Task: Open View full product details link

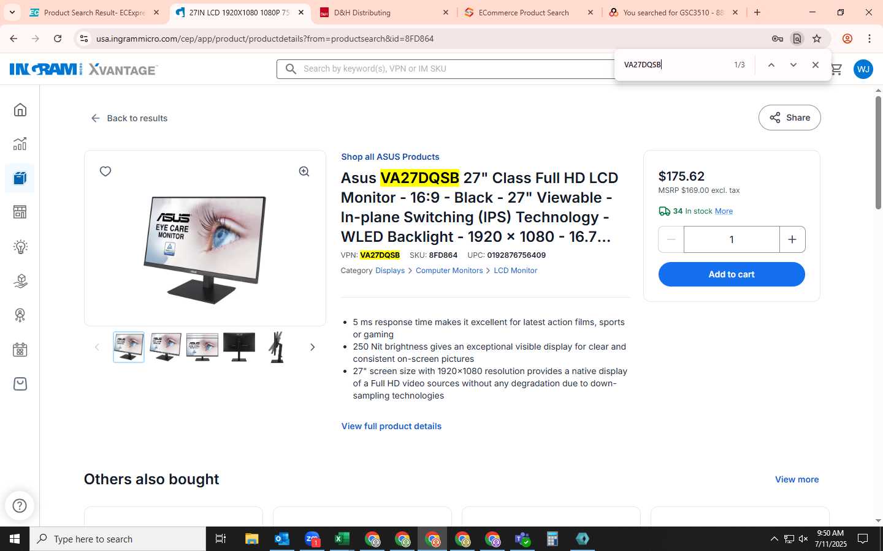Action: point(391,426)
